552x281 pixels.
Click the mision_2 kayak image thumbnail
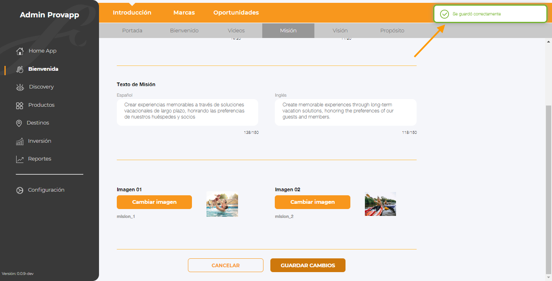pos(380,204)
